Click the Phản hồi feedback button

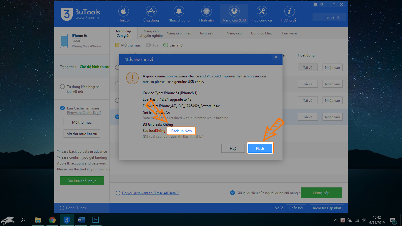[x=296, y=208]
